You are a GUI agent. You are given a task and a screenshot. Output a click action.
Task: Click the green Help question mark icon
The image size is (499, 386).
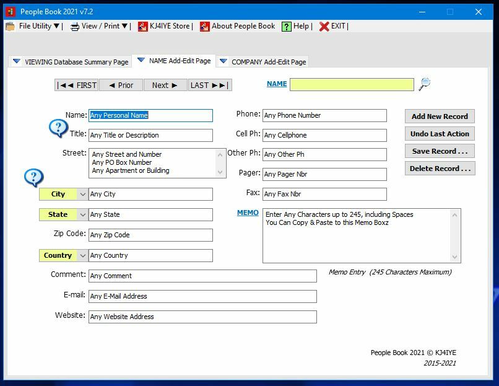click(x=287, y=27)
